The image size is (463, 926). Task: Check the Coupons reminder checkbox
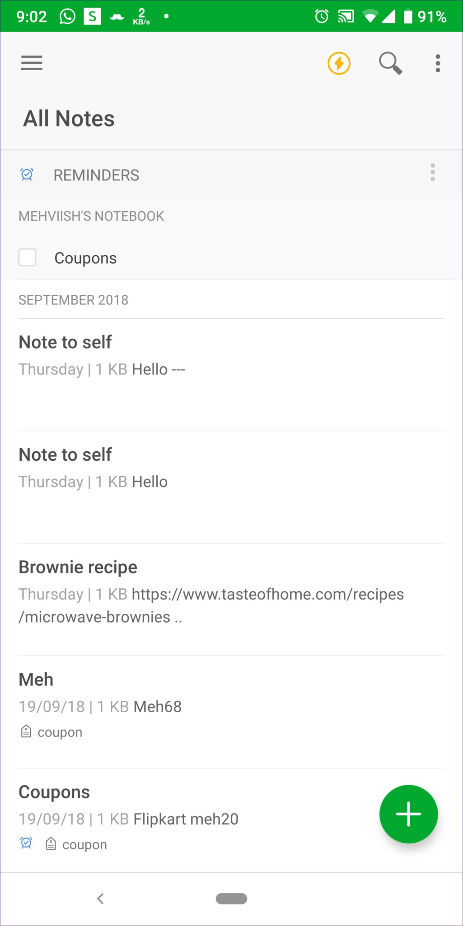28,258
